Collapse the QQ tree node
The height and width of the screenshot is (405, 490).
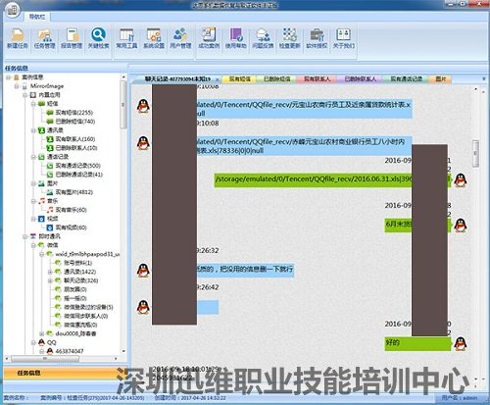pos(33,342)
